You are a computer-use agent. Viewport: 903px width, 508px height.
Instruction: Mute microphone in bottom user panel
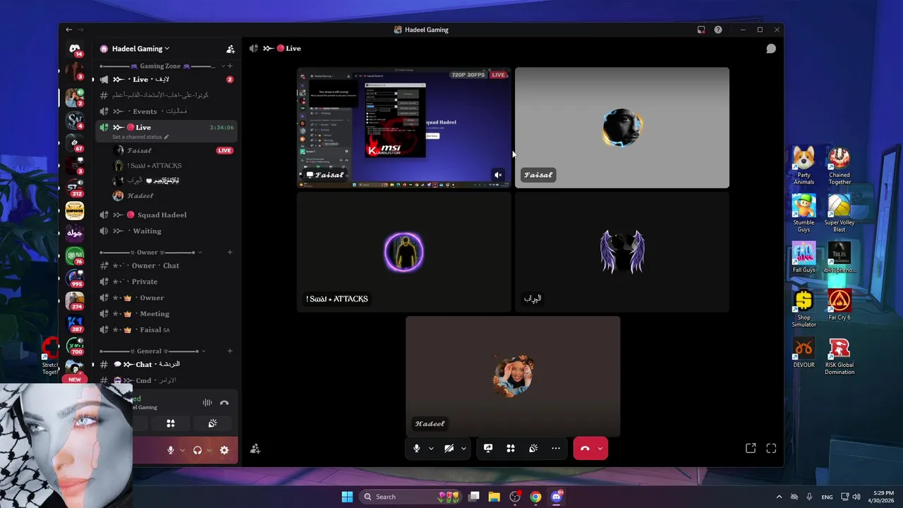tap(170, 450)
